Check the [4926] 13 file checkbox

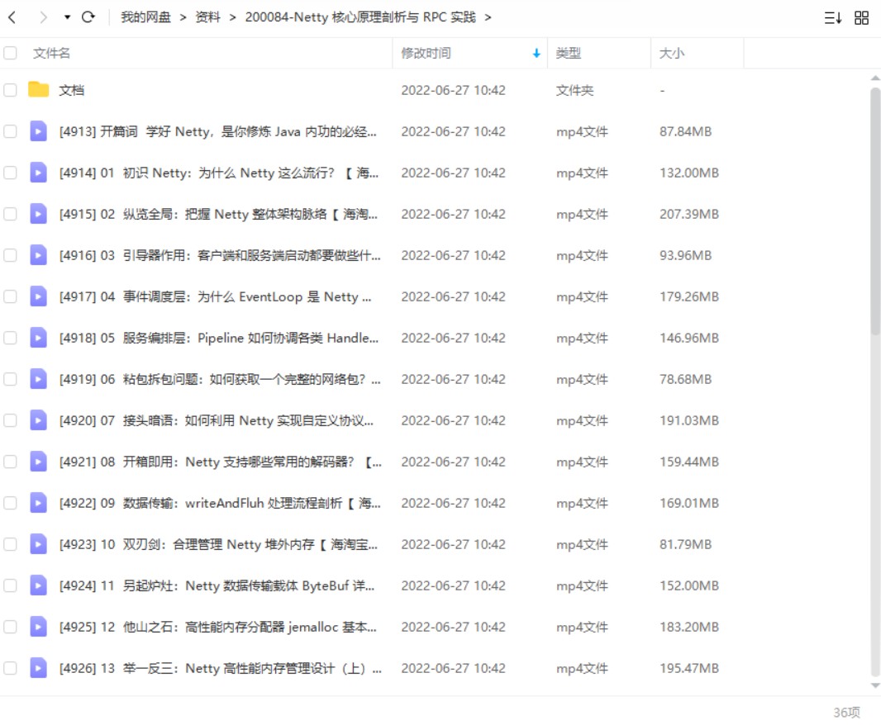click(x=10, y=668)
